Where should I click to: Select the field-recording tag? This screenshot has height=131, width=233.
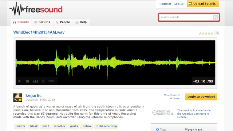point(107,126)
